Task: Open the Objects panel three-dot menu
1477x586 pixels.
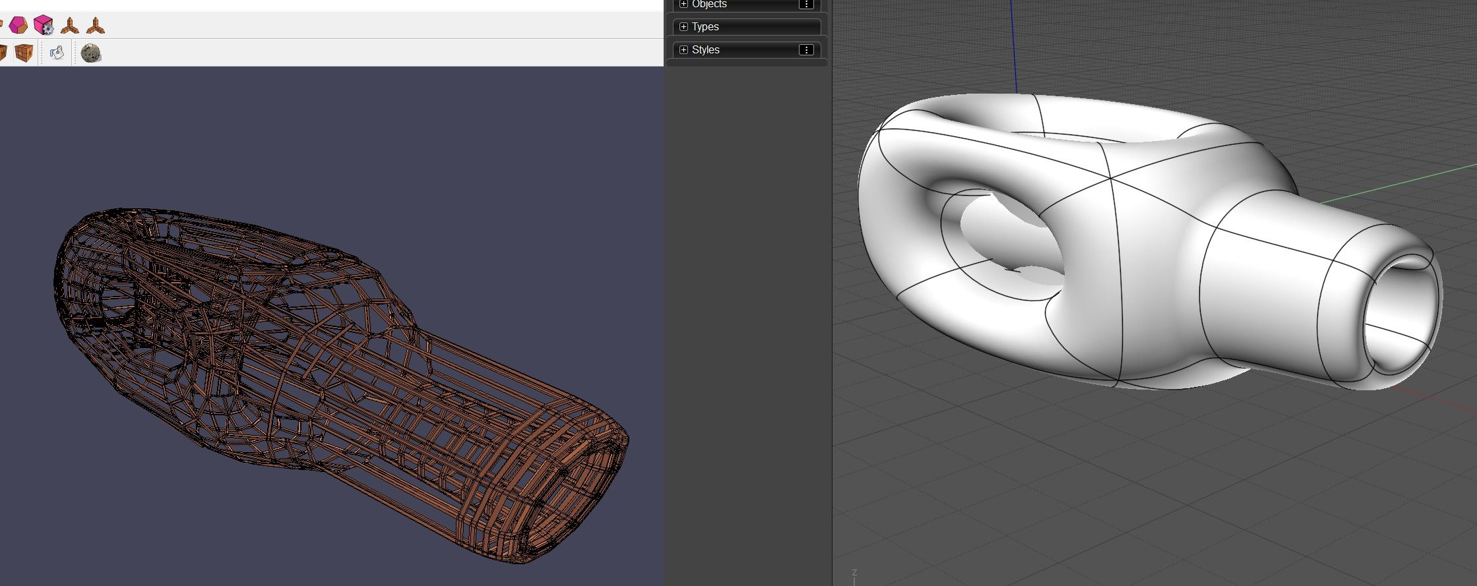Action: pos(806,4)
